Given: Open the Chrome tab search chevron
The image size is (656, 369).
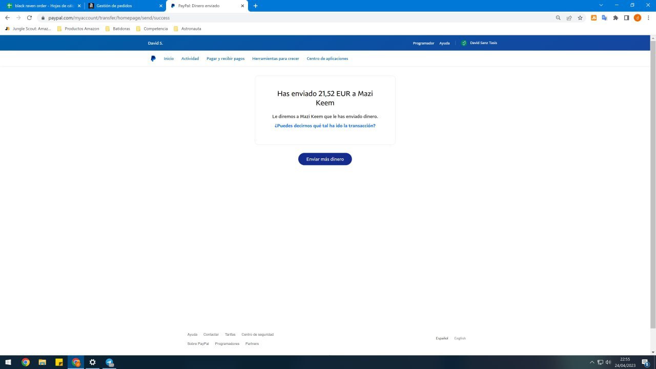Looking at the screenshot, I should click(601, 5).
